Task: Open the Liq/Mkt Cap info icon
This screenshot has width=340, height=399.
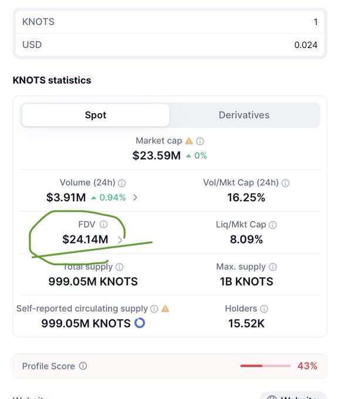Action: click(273, 225)
